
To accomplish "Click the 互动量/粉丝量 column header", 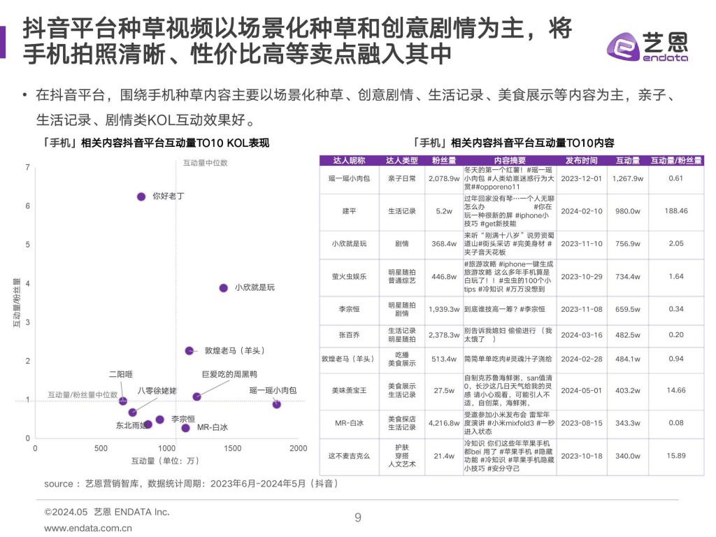I will point(676,160).
